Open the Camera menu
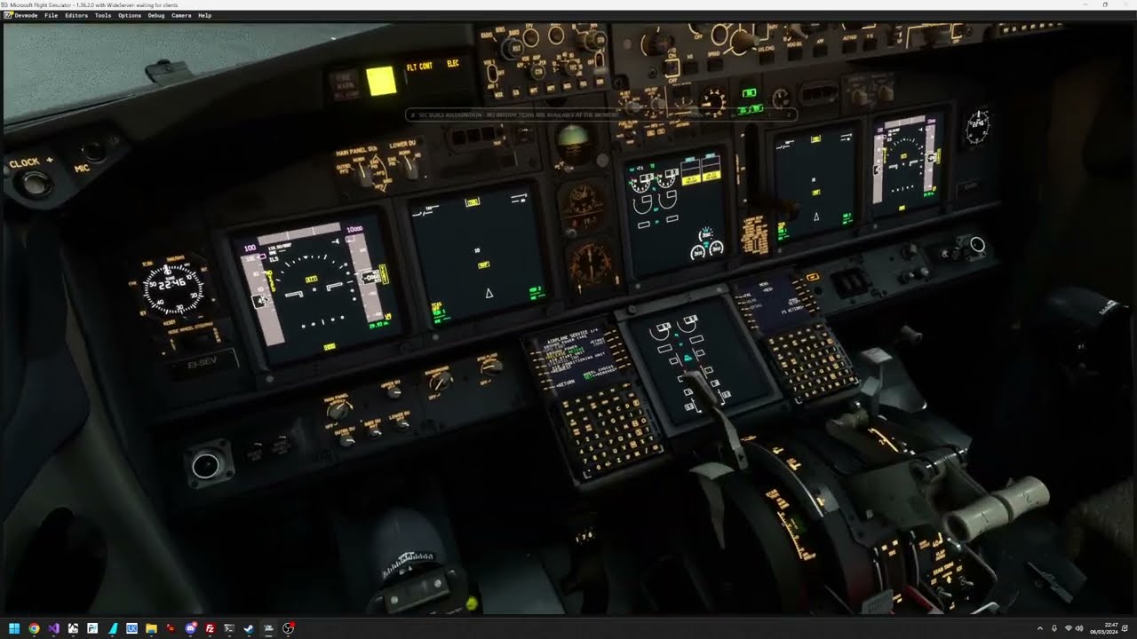 [181, 15]
